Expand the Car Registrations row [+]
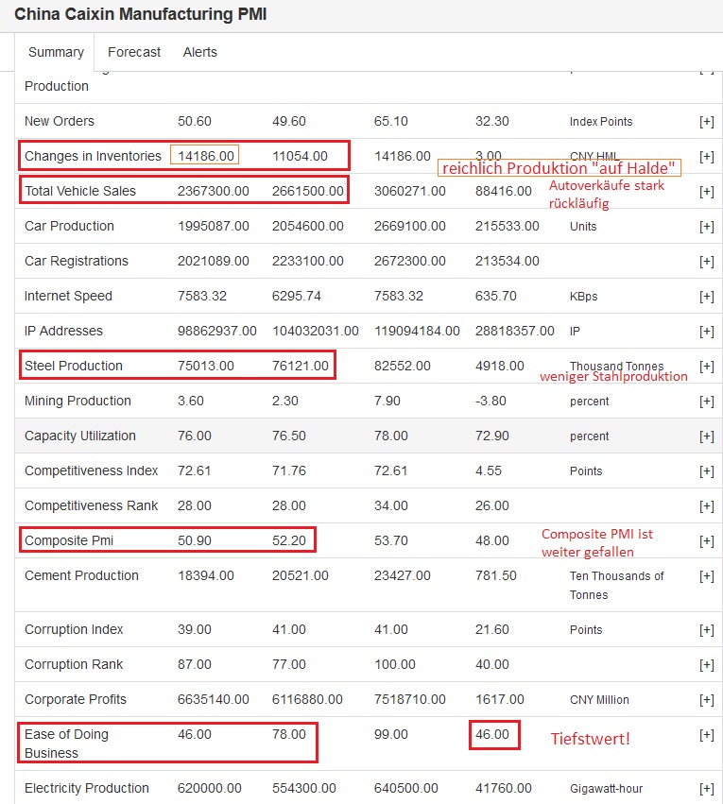Image resolution: width=723 pixels, height=804 pixels. (x=707, y=262)
